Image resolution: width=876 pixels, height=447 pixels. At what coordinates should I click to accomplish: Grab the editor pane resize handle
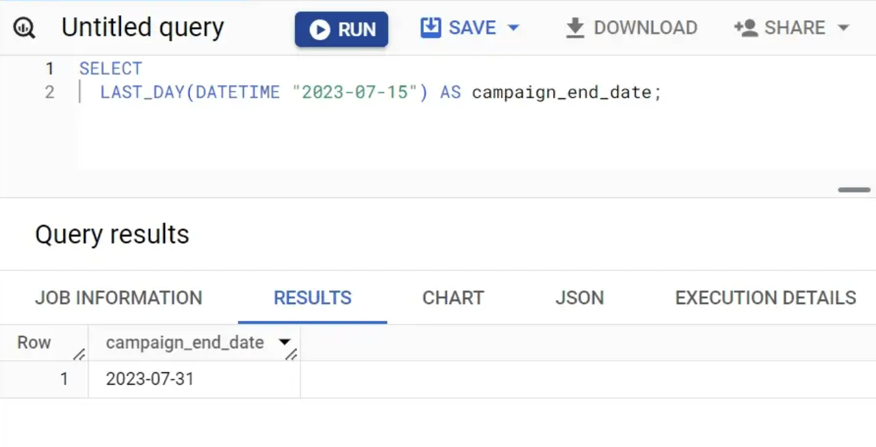854,190
